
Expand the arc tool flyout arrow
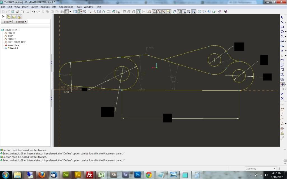click(x=286, y=37)
